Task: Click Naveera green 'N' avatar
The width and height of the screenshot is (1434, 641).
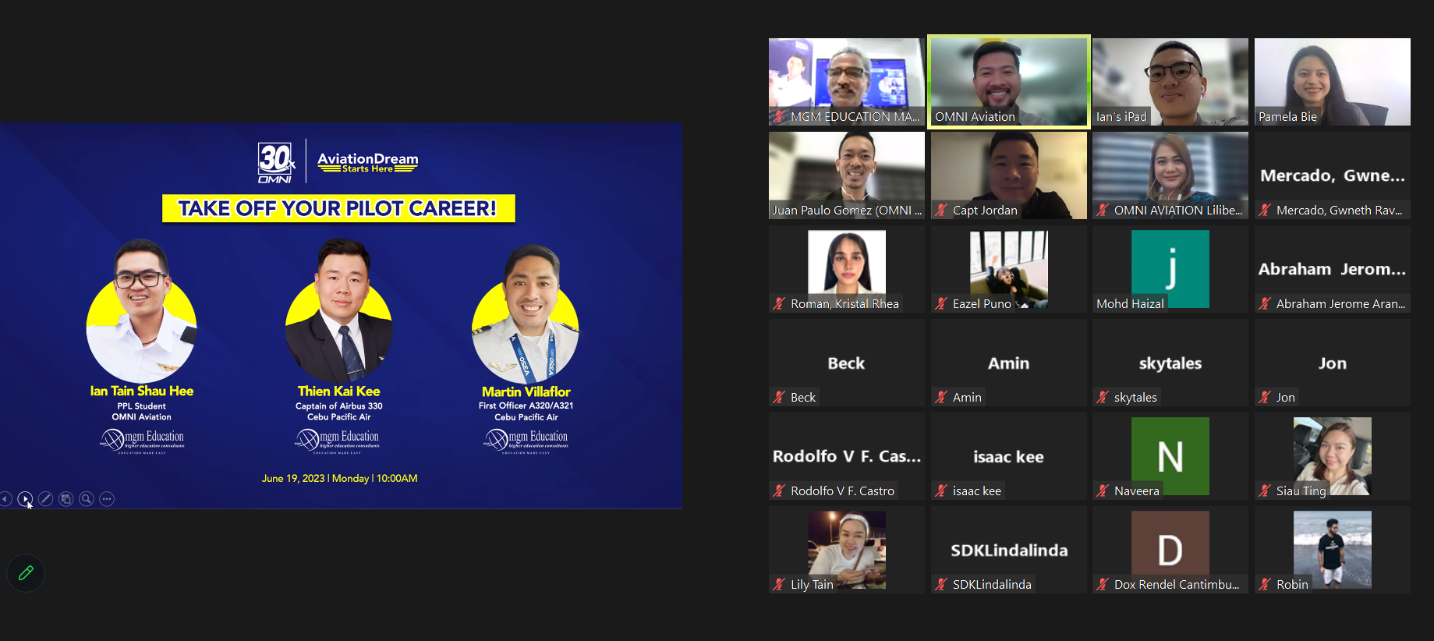Action: point(1170,456)
